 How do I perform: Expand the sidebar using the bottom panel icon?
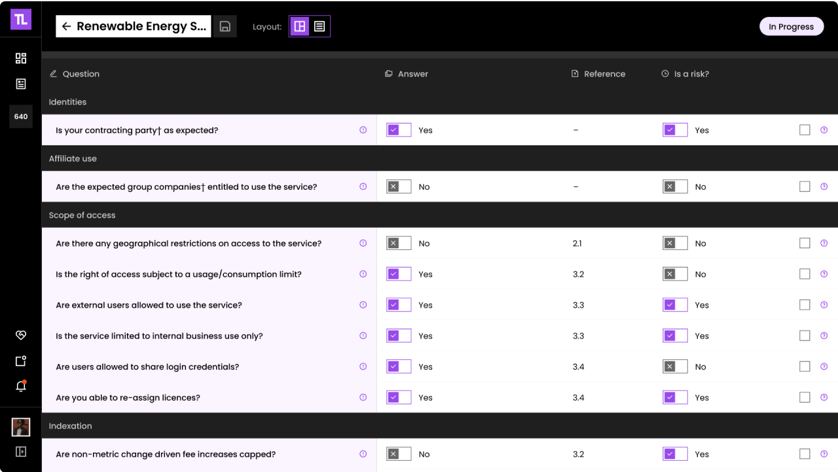pyautogui.click(x=21, y=452)
